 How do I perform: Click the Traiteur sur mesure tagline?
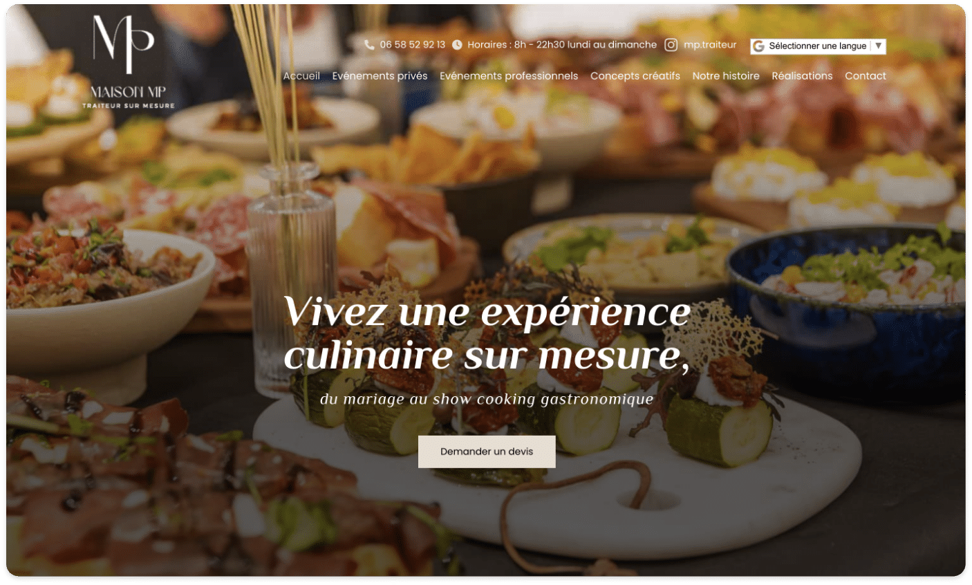tap(129, 106)
